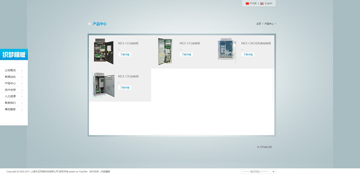Image resolution: width=360 pixels, height=175 pixels.
Task: Open 公司概况 in the sidebar menu
Action: pos(10,70)
